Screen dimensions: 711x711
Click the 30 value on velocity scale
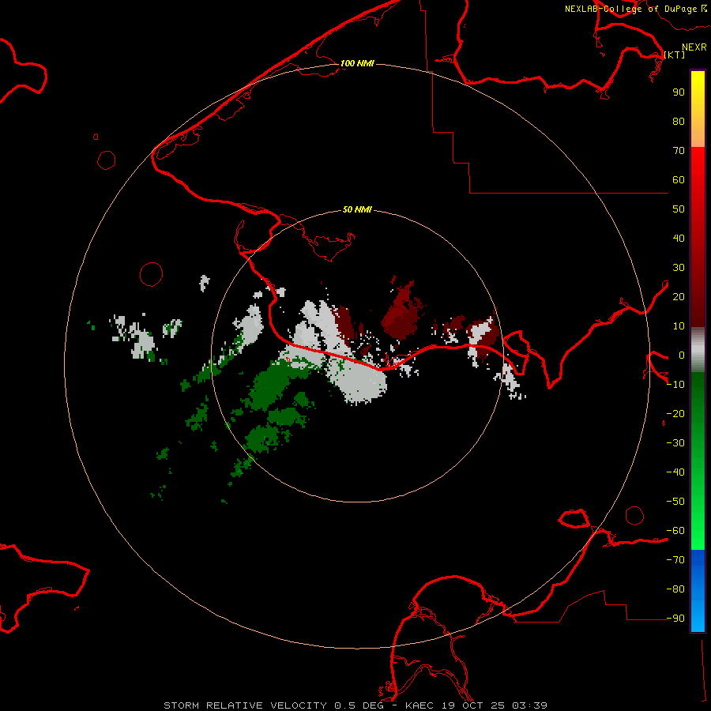pos(679,268)
